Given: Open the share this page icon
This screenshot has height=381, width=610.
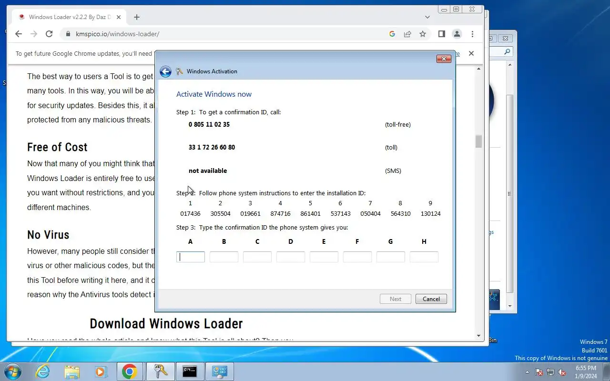Looking at the screenshot, I should [x=407, y=34].
